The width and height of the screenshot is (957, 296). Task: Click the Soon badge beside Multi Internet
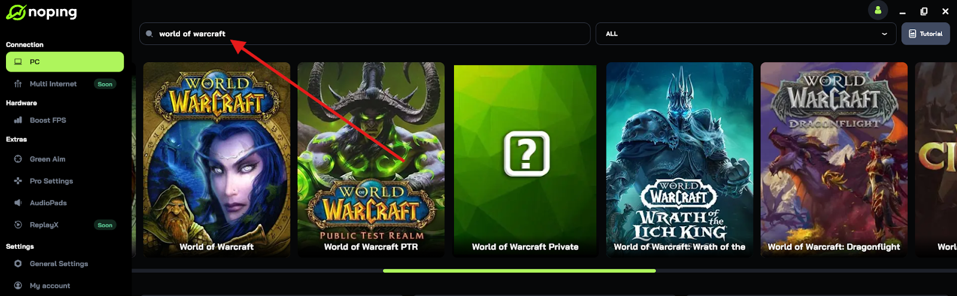[105, 84]
